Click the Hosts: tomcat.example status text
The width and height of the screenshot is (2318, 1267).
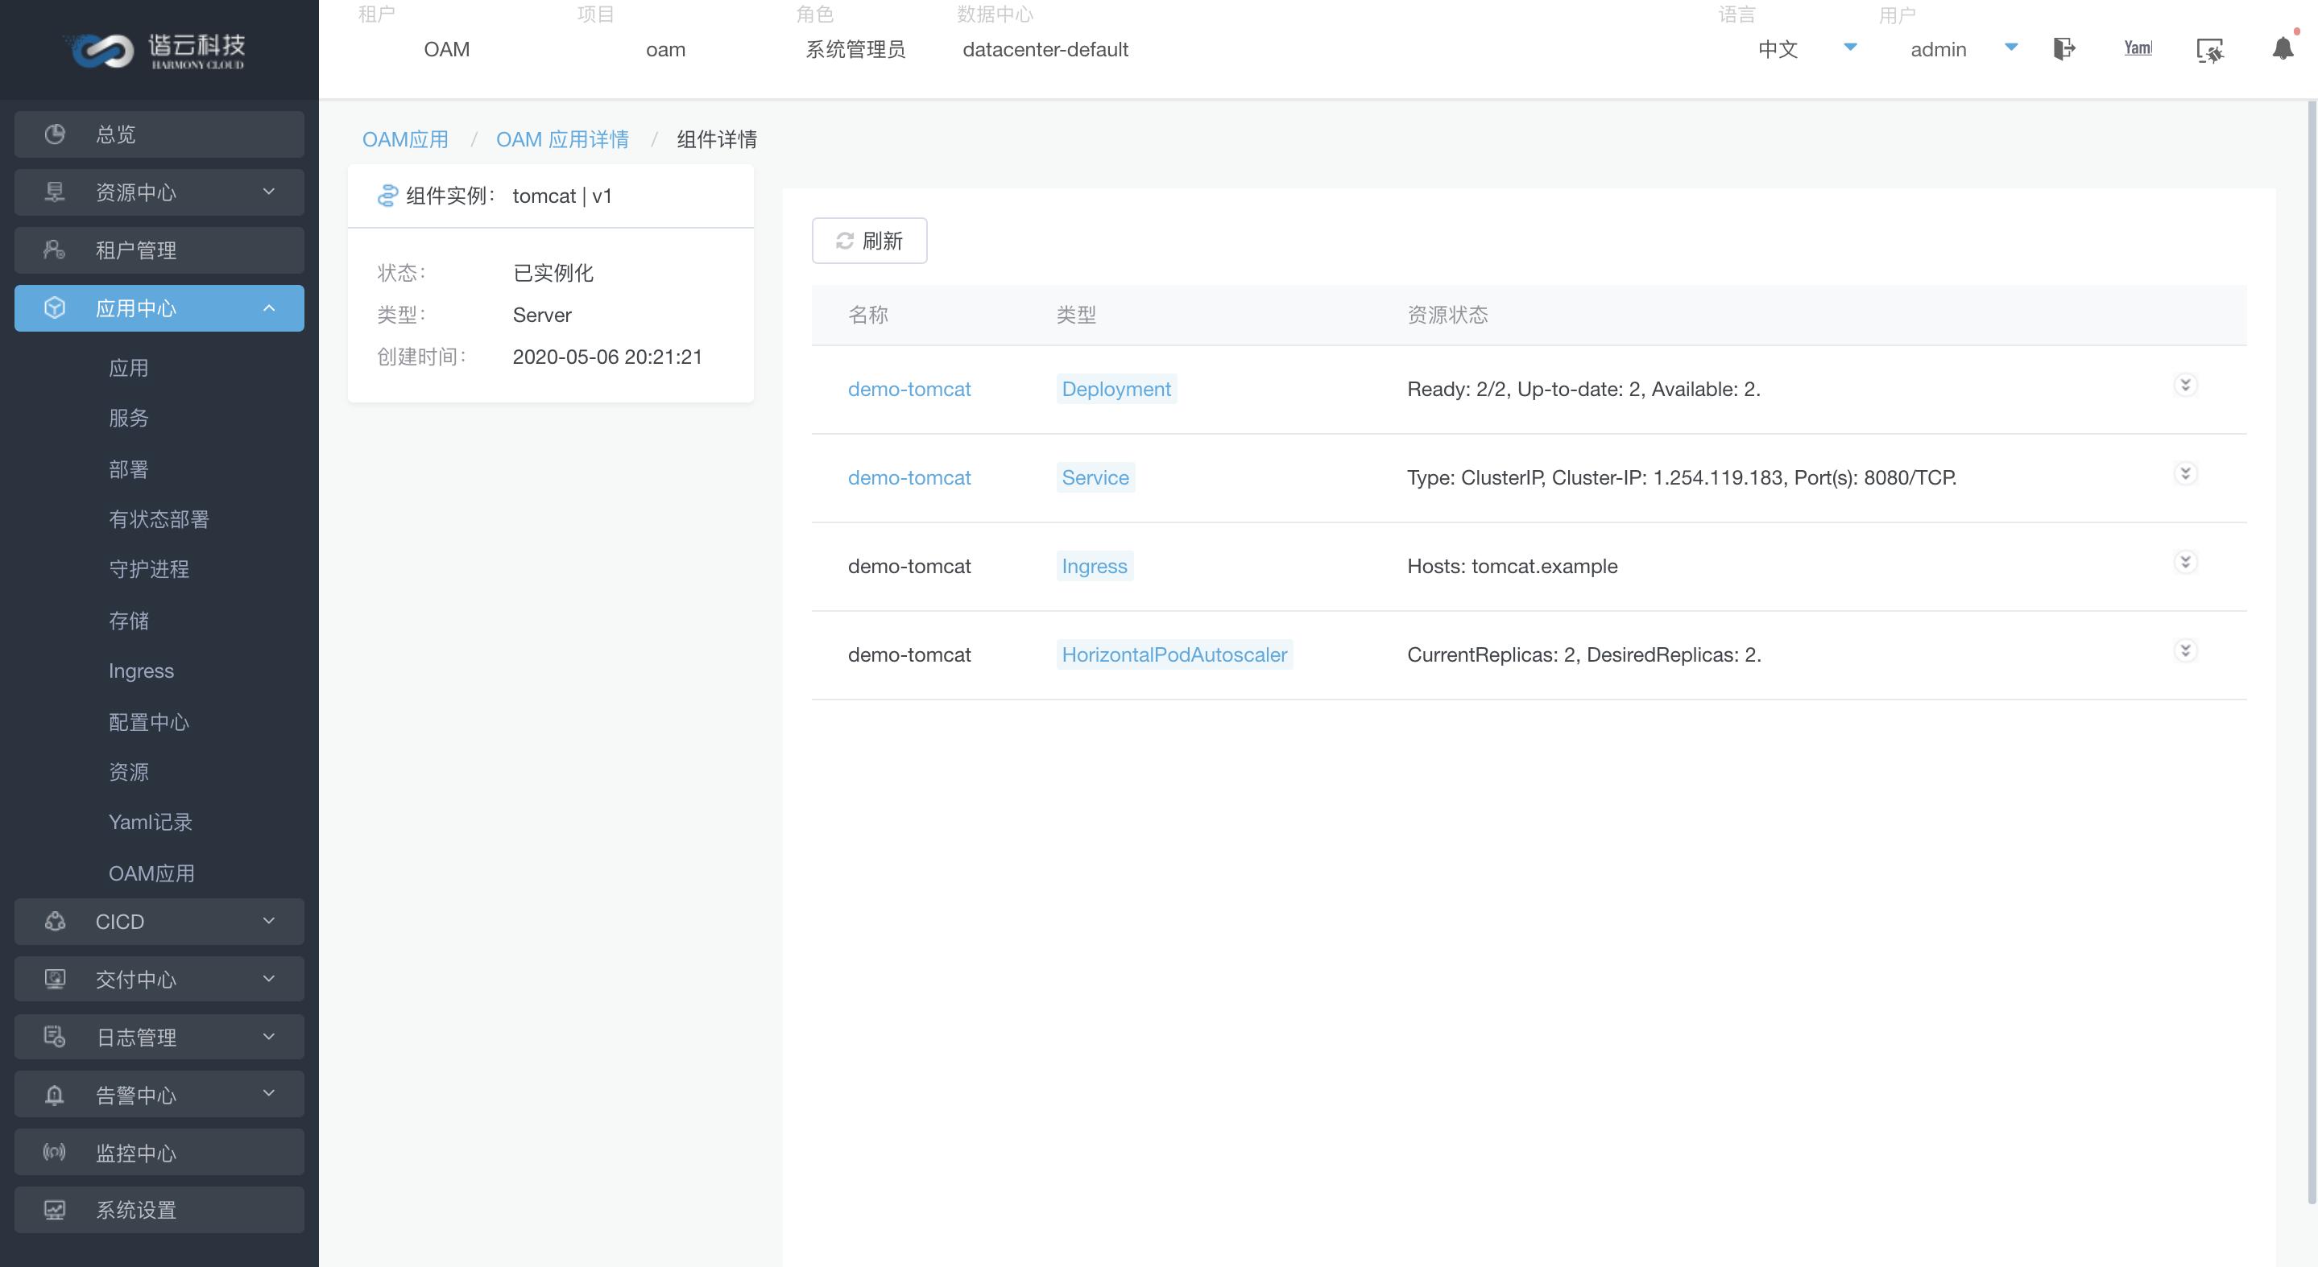tap(1512, 567)
